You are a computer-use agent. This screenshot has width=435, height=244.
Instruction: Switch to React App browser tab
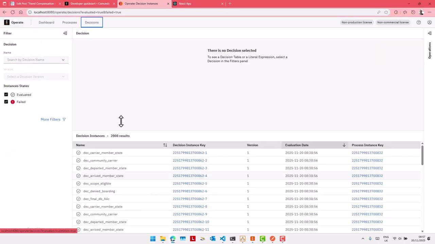click(x=199, y=4)
